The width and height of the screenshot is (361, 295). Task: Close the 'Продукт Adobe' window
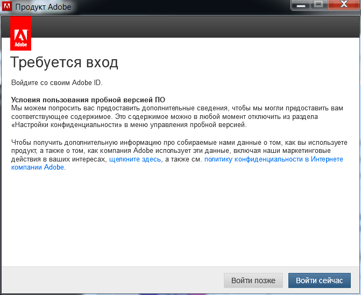coord(344,5)
